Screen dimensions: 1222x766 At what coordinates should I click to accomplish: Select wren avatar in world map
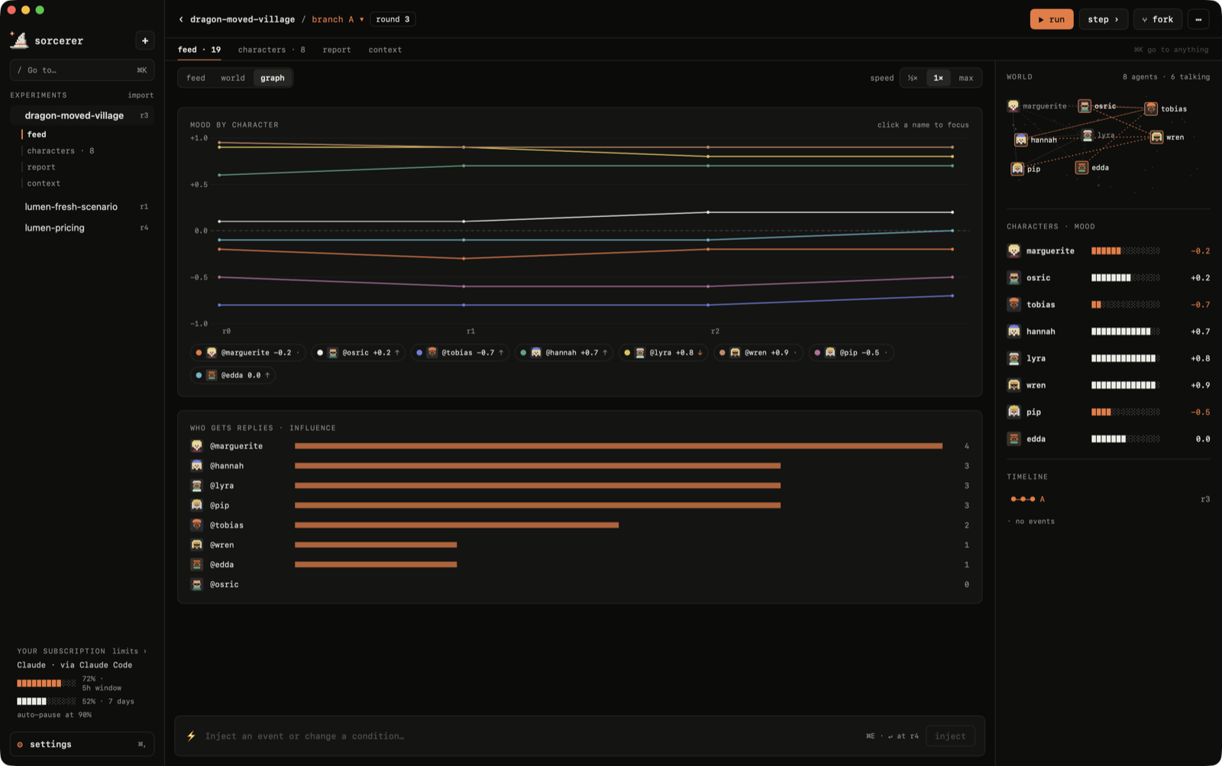(1156, 137)
